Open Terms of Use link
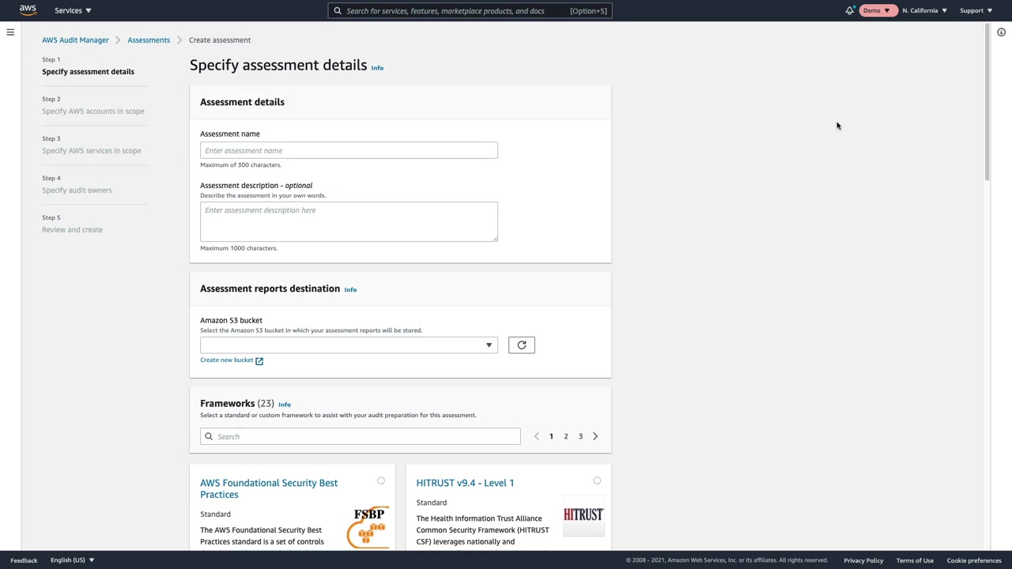1012x569 pixels. click(915, 560)
